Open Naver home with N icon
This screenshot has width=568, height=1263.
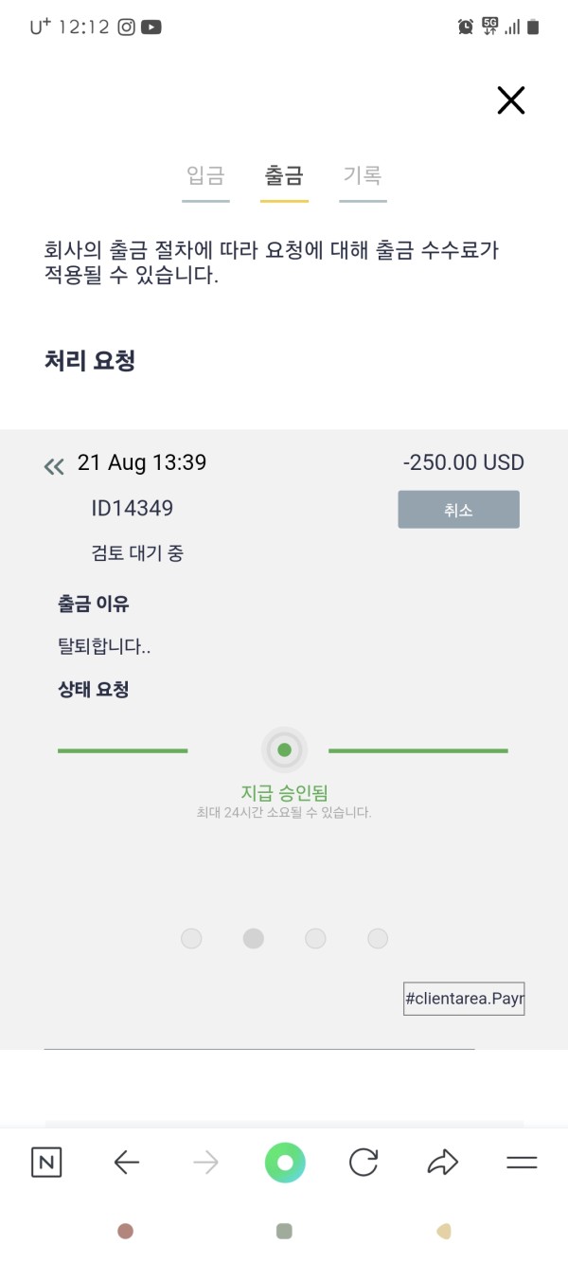(46, 1163)
